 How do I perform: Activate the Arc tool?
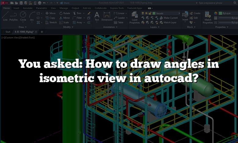tap(32, 16)
